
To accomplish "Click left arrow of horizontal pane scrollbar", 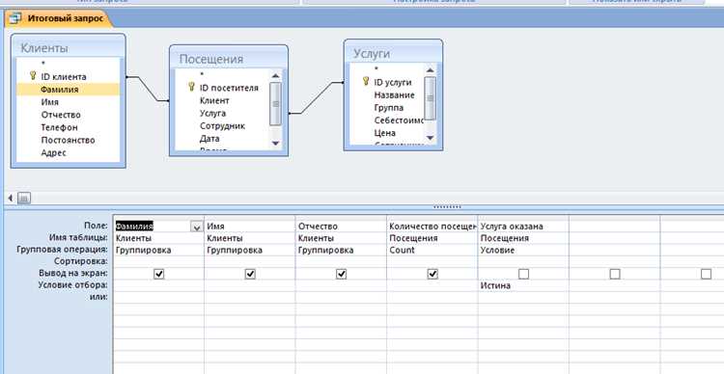I will pos(11,199).
